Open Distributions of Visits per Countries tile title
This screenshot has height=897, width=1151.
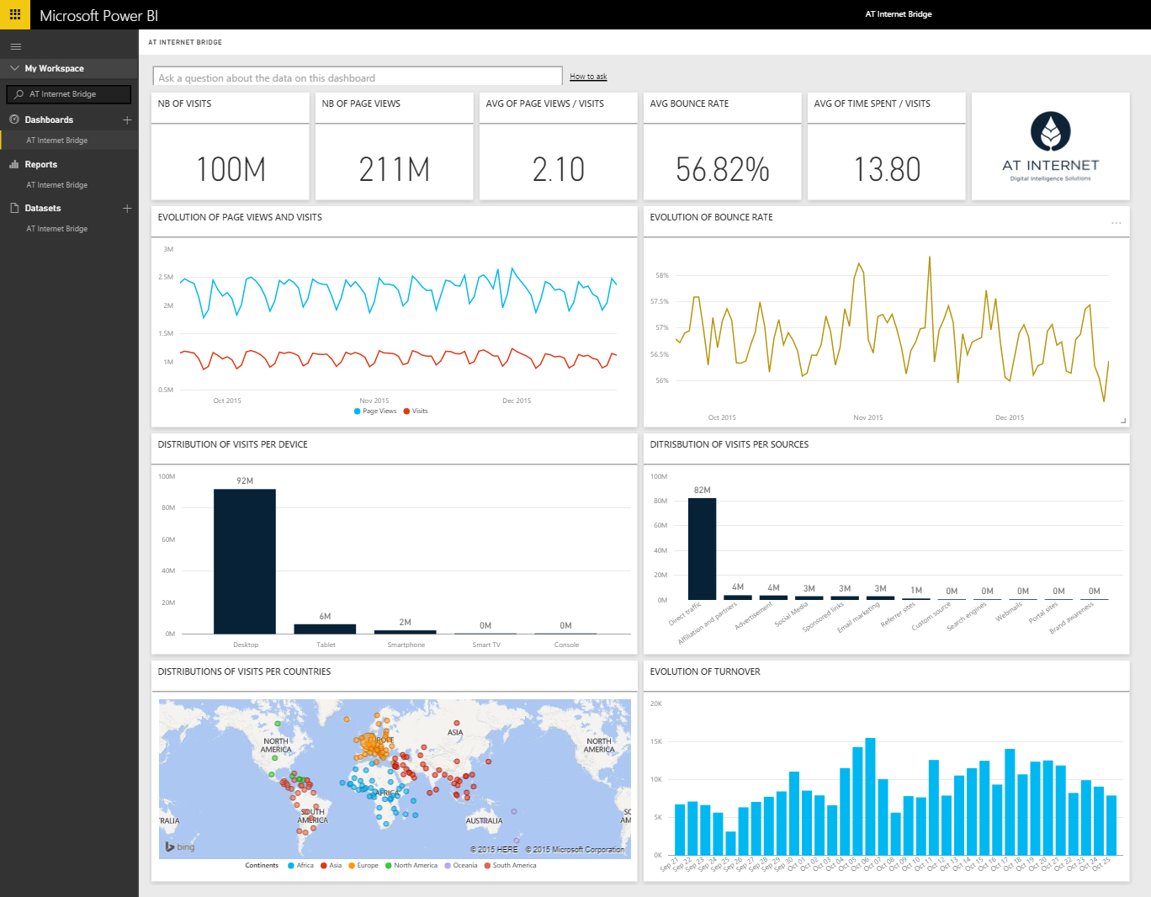coord(244,671)
